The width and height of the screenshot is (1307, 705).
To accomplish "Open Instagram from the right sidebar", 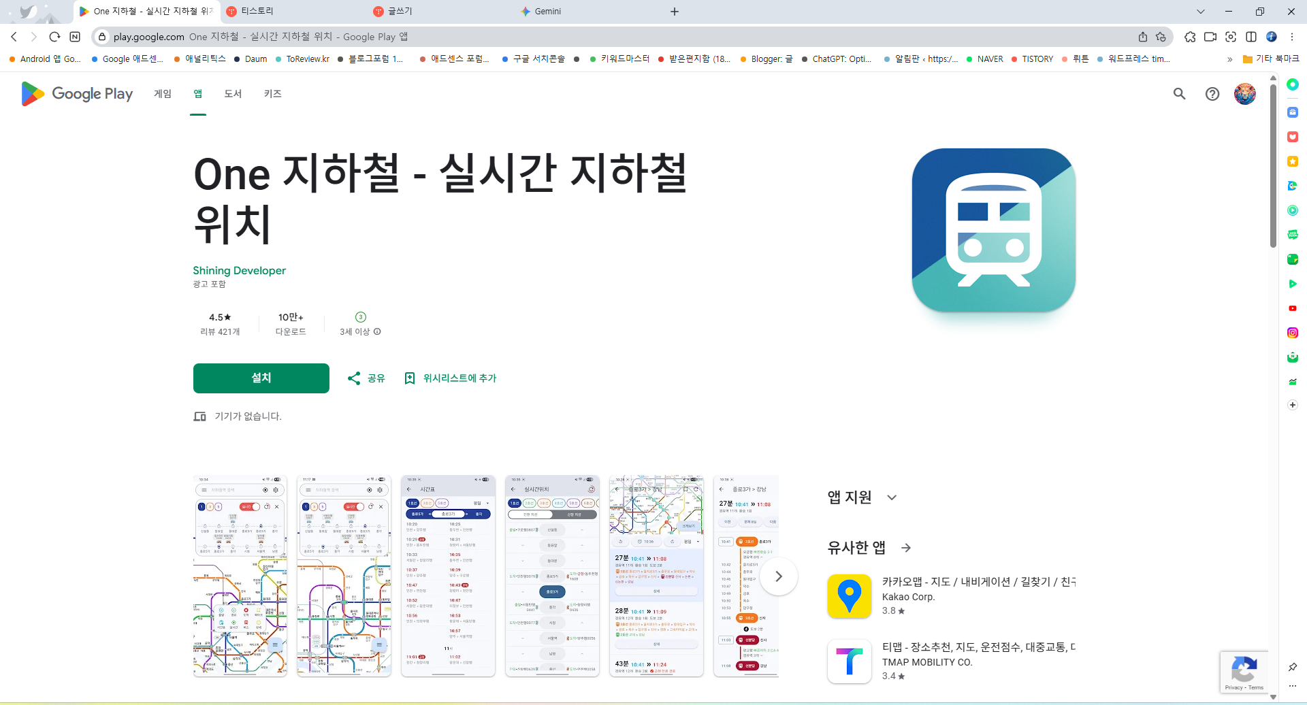I will 1292,333.
